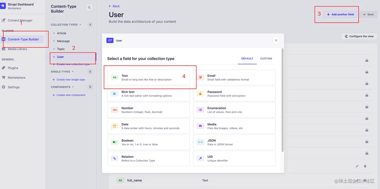380x189 pixels.
Task: Open Content Manager in sidebar
Action: coord(20,20)
